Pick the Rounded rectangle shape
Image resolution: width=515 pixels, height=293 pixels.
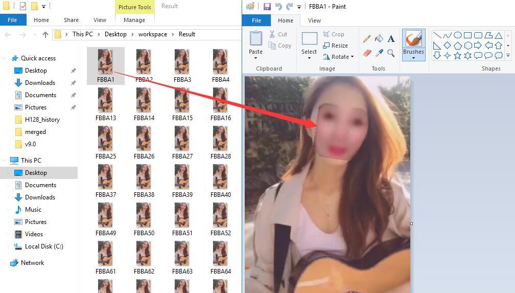tap(478, 35)
